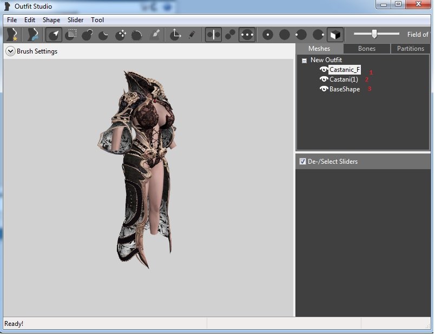Expand the Brush Settings panel
435x334 pixels.
[10, 51]
